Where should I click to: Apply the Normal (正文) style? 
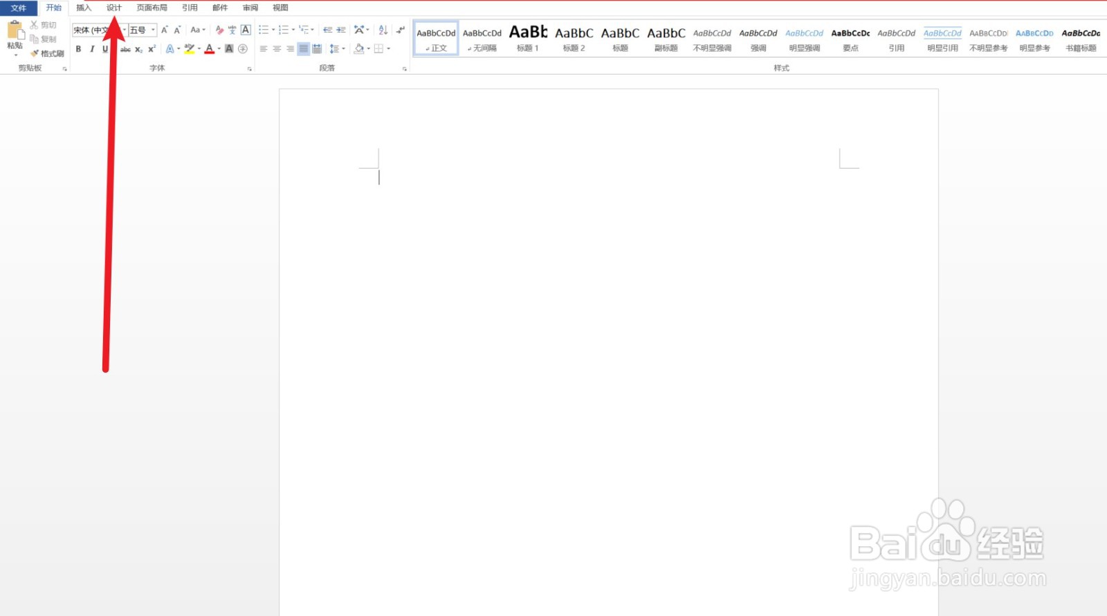436,39
